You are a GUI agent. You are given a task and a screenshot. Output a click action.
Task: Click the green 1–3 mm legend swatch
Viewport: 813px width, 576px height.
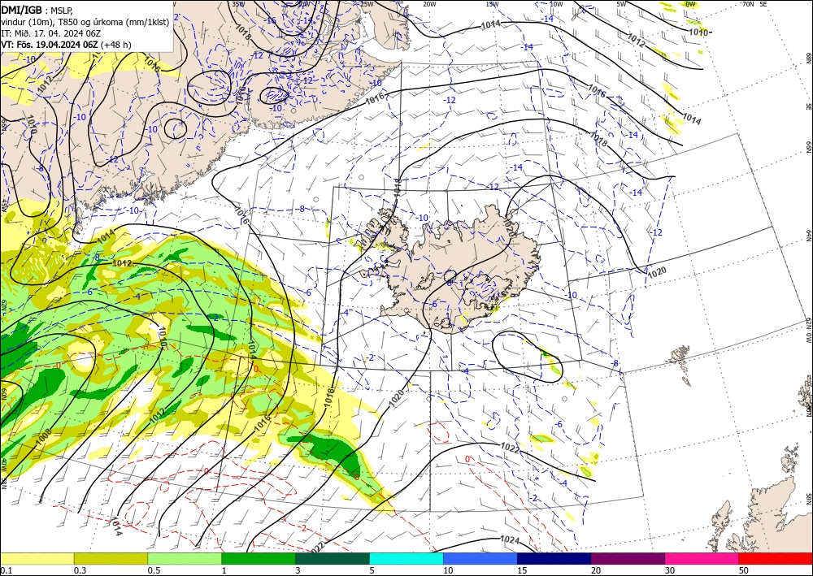point(259,558)
